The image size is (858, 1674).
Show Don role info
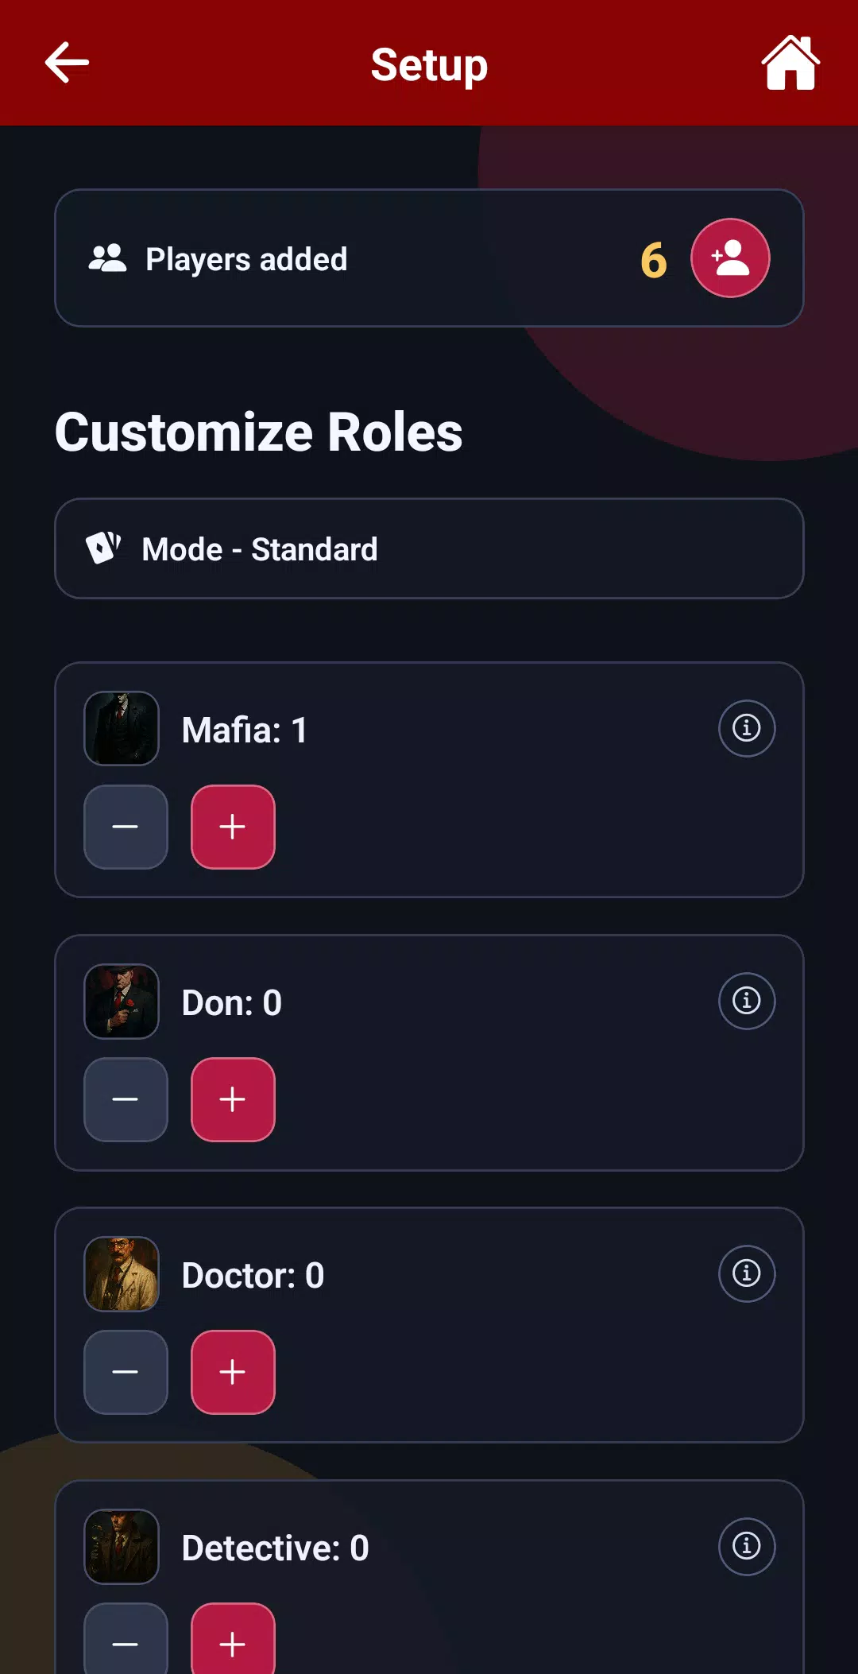[x=747, y=1001]
